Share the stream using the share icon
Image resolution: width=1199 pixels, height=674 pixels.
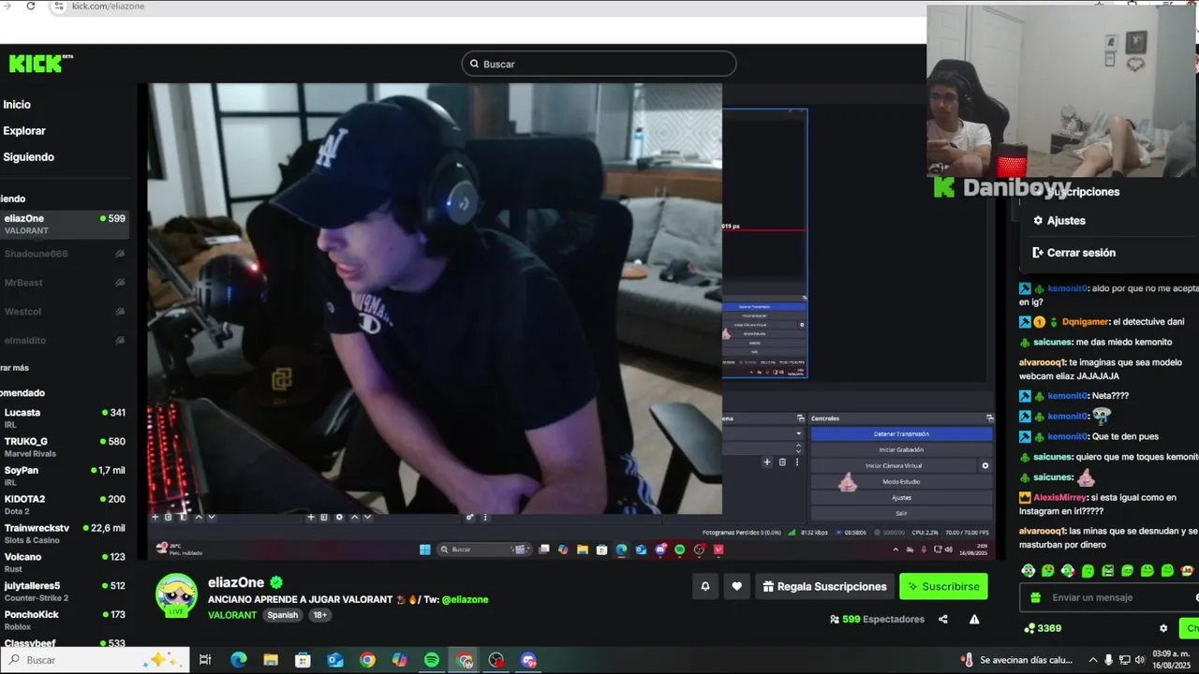[943, 619]
